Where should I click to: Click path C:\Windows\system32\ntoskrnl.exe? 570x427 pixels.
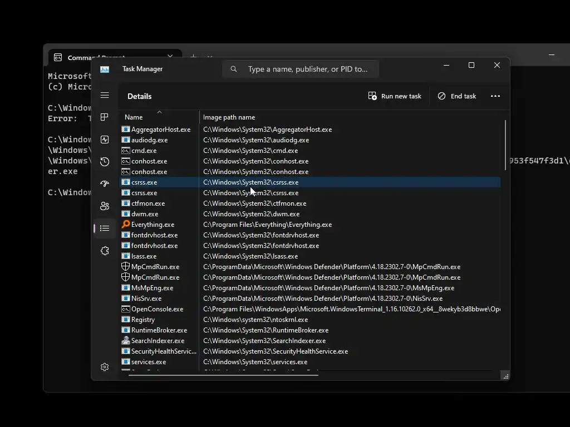click(255, 320)
